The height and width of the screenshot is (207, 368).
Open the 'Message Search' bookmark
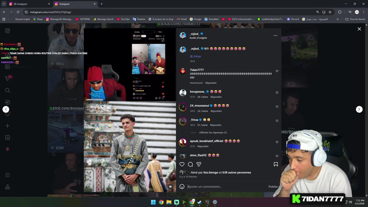pyautogui.click(x=103, y=19)
